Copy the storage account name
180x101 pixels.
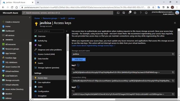point(173,54)
